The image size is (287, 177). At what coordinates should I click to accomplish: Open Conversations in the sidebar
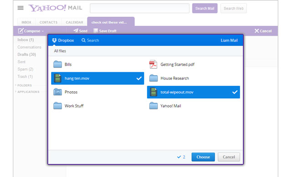pos(29,47)
